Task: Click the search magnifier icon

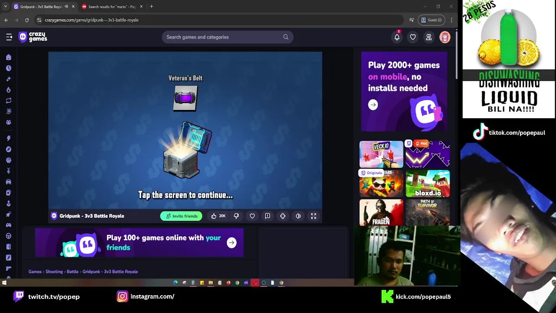Action: 286,37
